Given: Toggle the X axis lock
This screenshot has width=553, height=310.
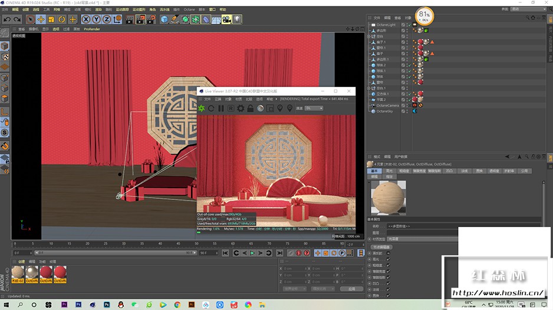Looking at the screenshot, I should 86,19.
